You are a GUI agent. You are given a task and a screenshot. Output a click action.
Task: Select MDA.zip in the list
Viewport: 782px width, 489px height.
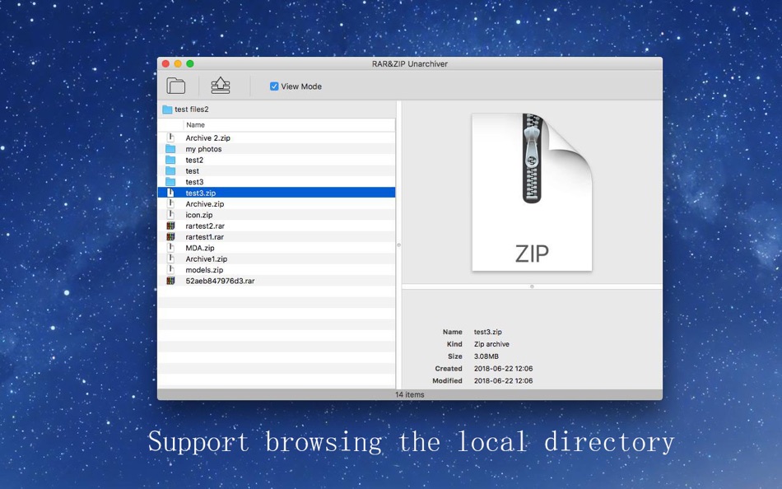click(x=277, y=248)
